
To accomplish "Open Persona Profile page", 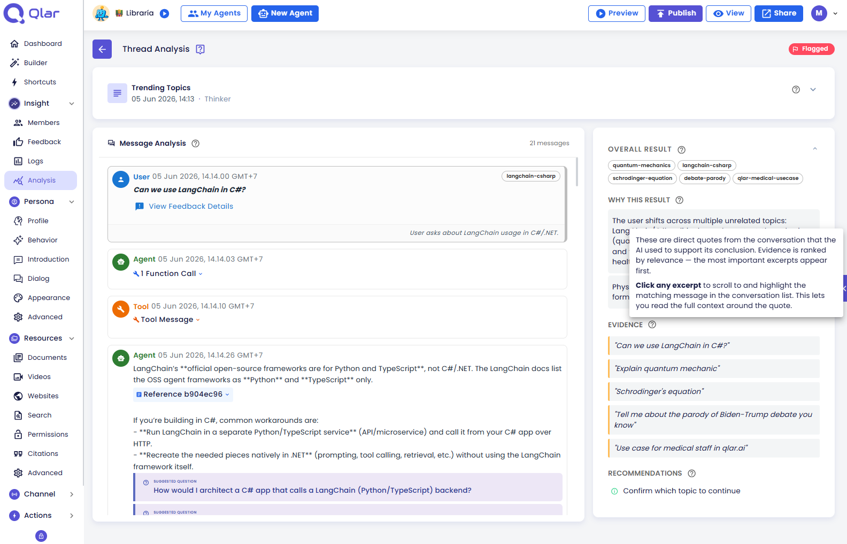I will coord(41,221).
